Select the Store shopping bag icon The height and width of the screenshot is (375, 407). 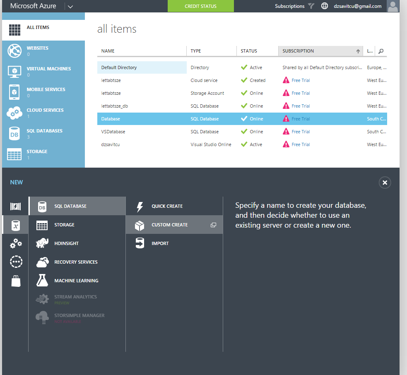click(16, 281)
